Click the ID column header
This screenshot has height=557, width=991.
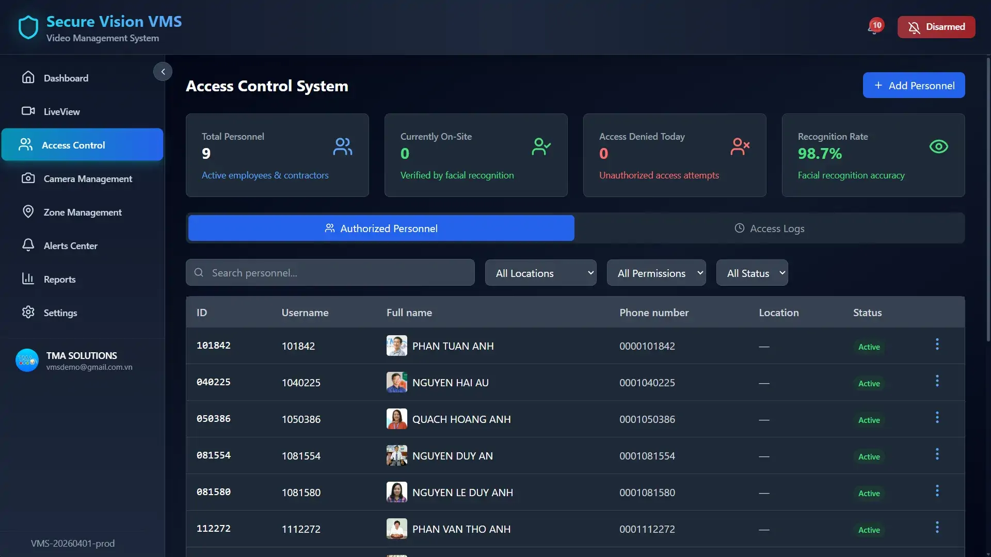point(202,313)
